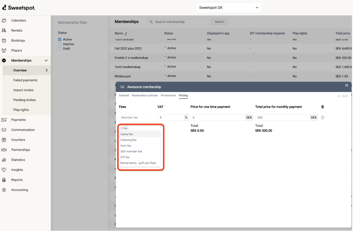Screen dimensions: 353x231
Task: Click the Statistics bar chart icon
Action: click(4, 160)
